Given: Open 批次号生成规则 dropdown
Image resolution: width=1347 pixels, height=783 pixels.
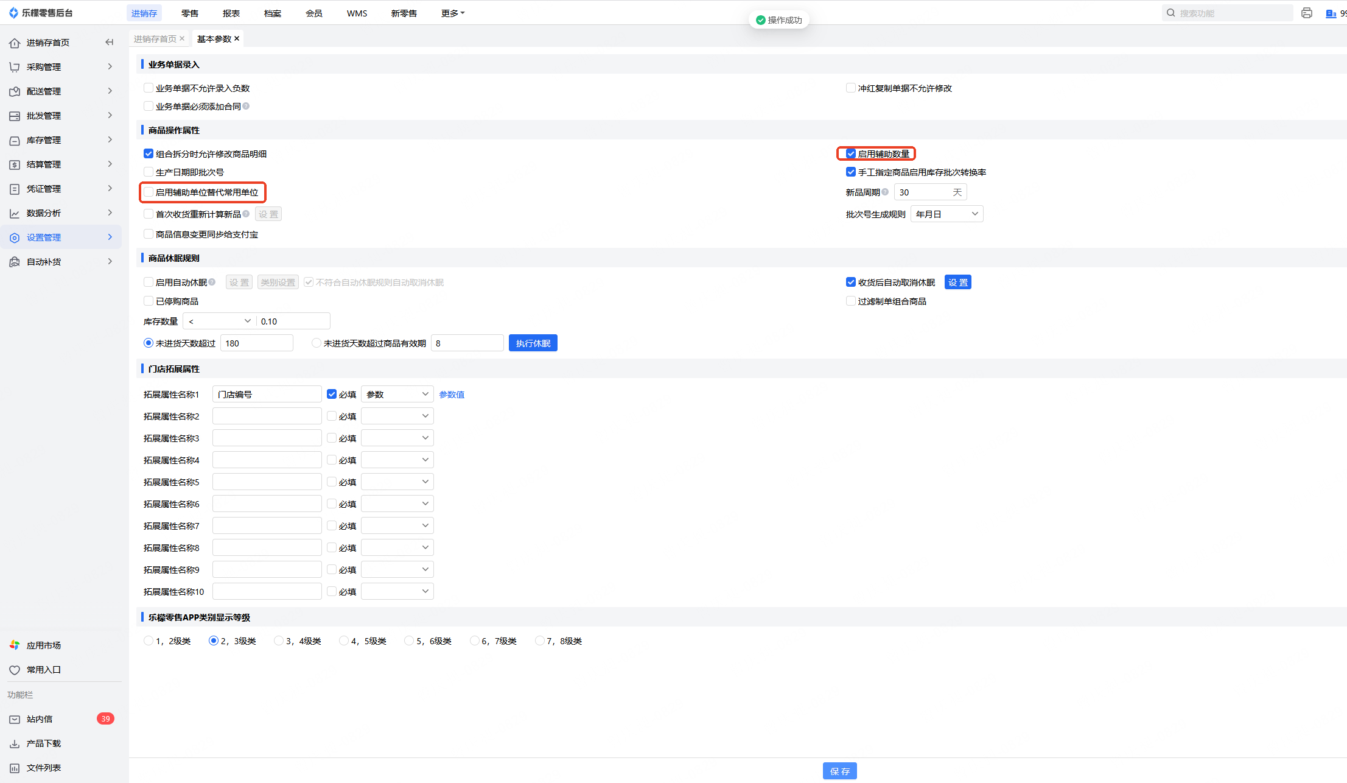Looking at the screenshot, I should click(x=946, y=214).
